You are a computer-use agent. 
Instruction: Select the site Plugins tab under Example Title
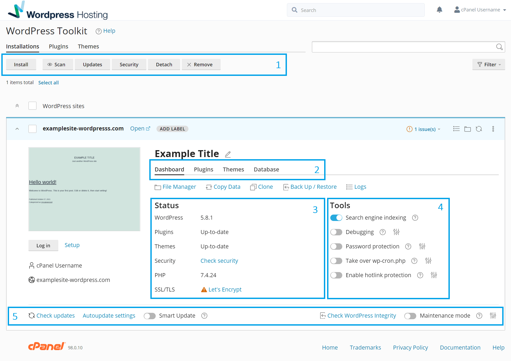(x=204, y=170)
